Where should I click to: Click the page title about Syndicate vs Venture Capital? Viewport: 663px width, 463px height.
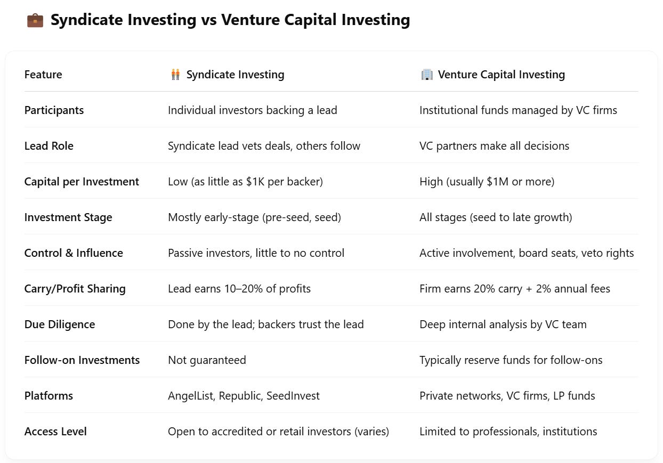coord(230,20)
